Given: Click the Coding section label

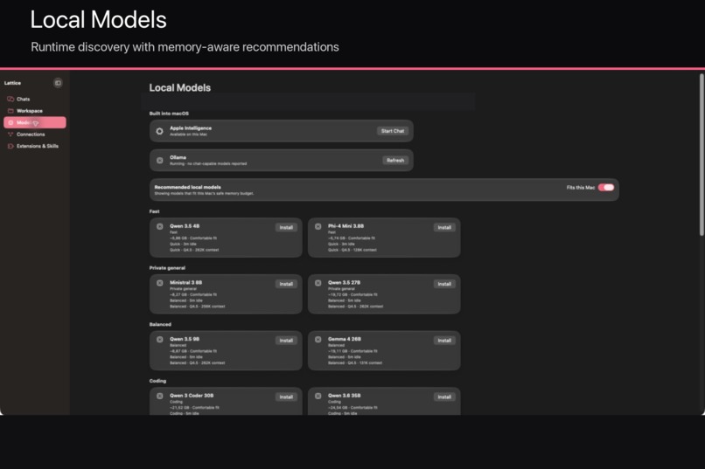Looking at the screenshot, I should click(x=157, y=381).
